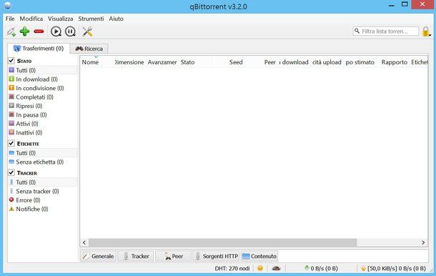The width and height of the screenshot is (436, 276).
Task: Open the Generale details button
Action: click(x=99, y=256)
